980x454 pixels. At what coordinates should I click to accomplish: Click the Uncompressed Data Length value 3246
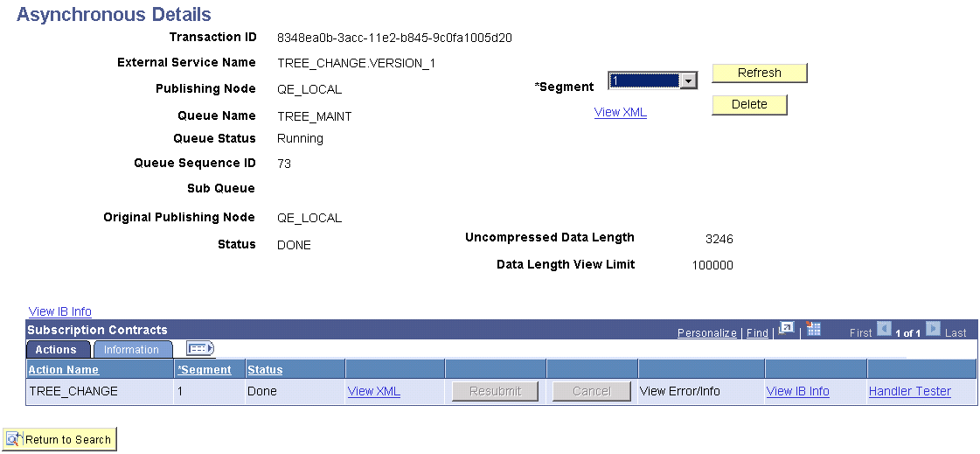[719, 239]
